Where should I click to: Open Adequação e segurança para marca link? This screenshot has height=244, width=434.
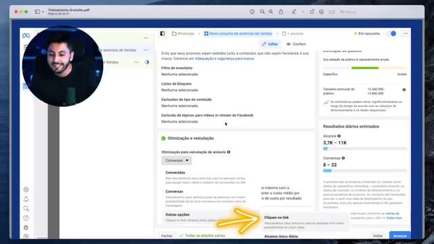(224, 58)
